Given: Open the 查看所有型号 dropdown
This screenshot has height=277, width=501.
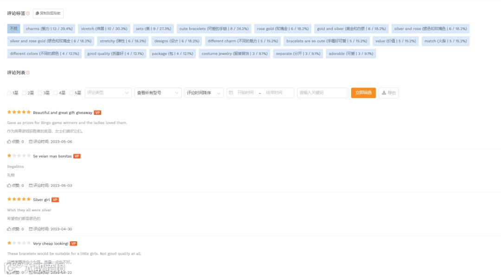Looking at the screenshot, I should [x=158, y=93].
